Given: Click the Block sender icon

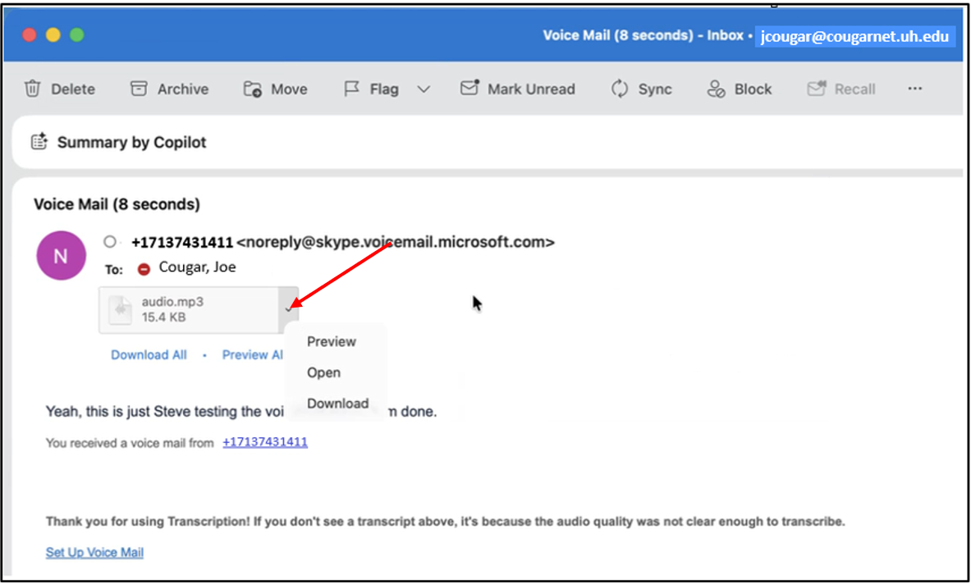Looking at the screenshot, I should pyautogui.click(x=717, y=89).
